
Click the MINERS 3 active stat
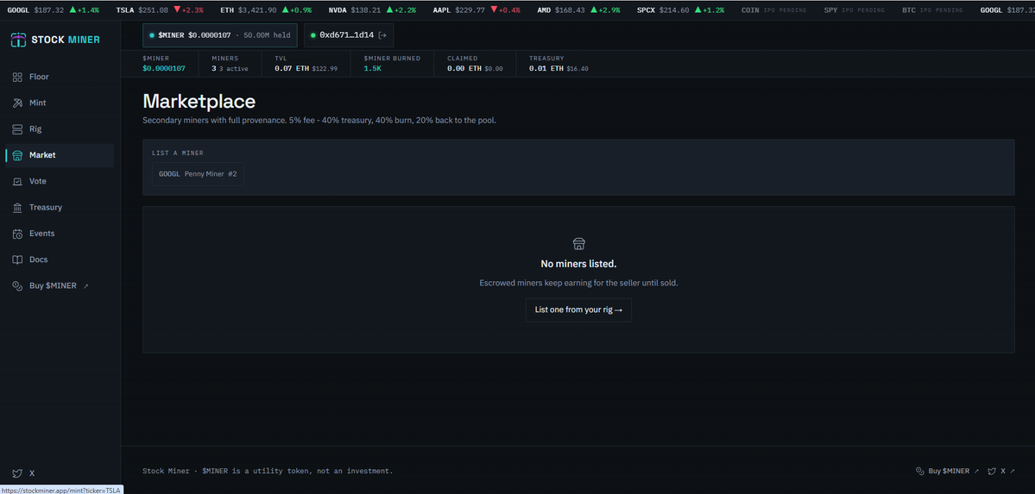point(230,63)
